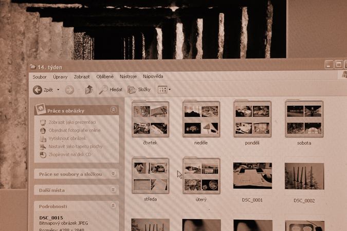
Task: Maximize the 14. týden window
Action: (x=339, y=65)
